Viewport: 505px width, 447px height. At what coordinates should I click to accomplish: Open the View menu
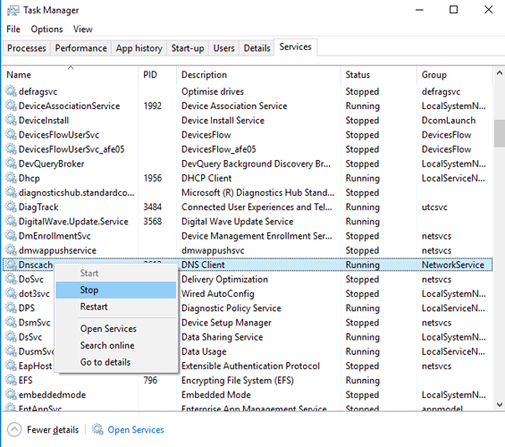83,30
